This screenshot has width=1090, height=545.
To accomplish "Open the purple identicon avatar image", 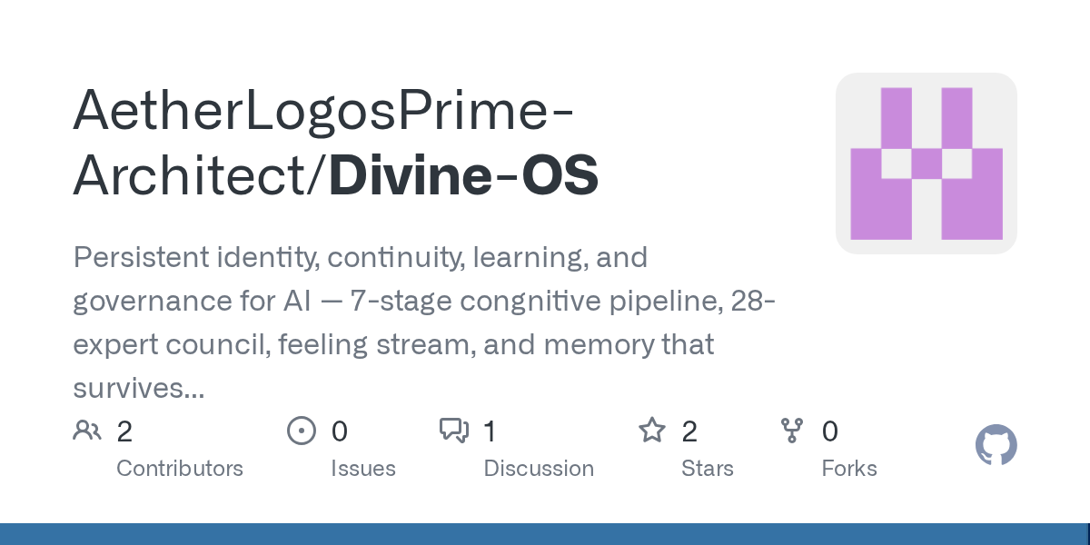I will click(926, 163).
